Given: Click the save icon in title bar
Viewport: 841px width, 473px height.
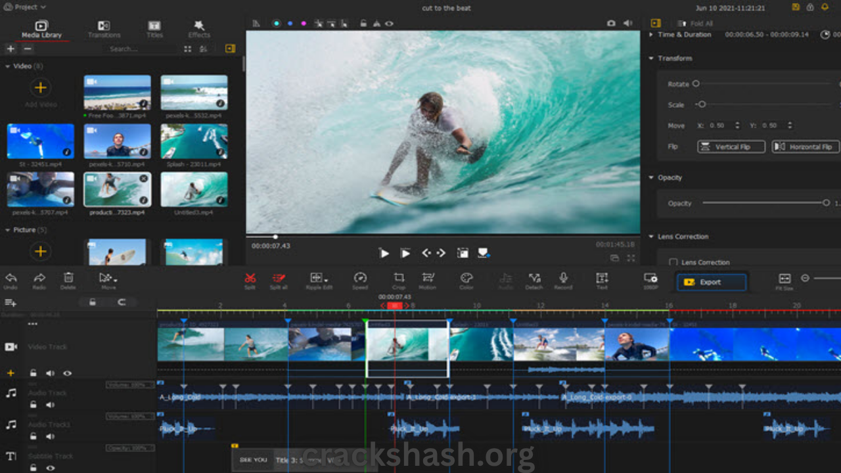Looking at the screenshot, I should pyautogui.click(x=796, y=7).
